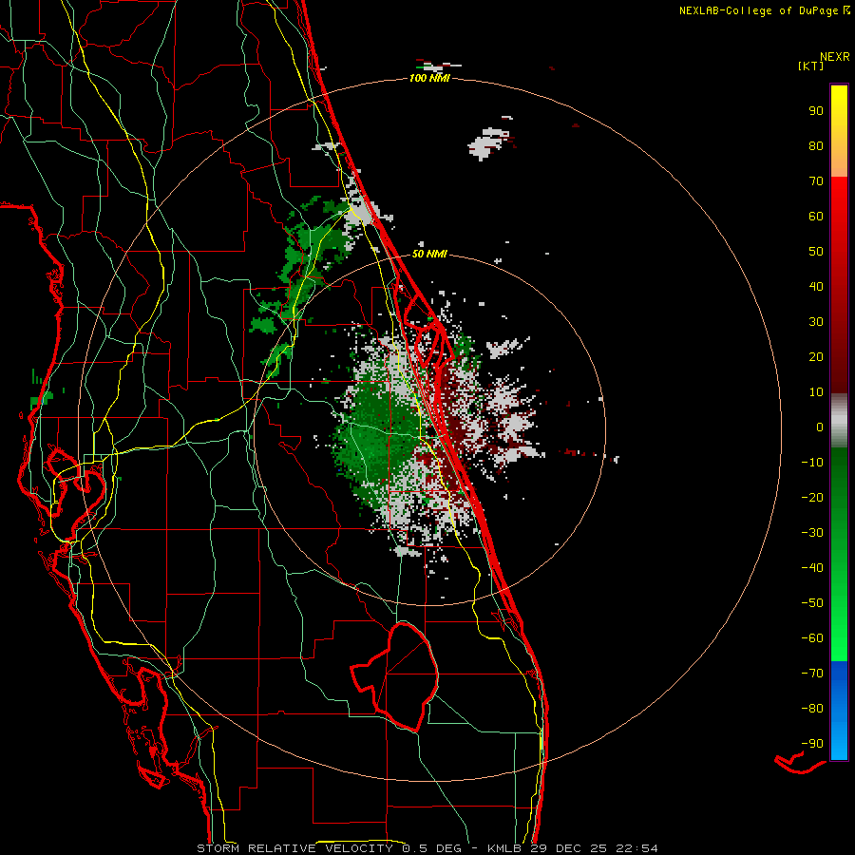The height and width of the screenshot is (855, 855).
Task: Click the positive 40 scale value
Action: pyautogui.click(x=816, y=286)
